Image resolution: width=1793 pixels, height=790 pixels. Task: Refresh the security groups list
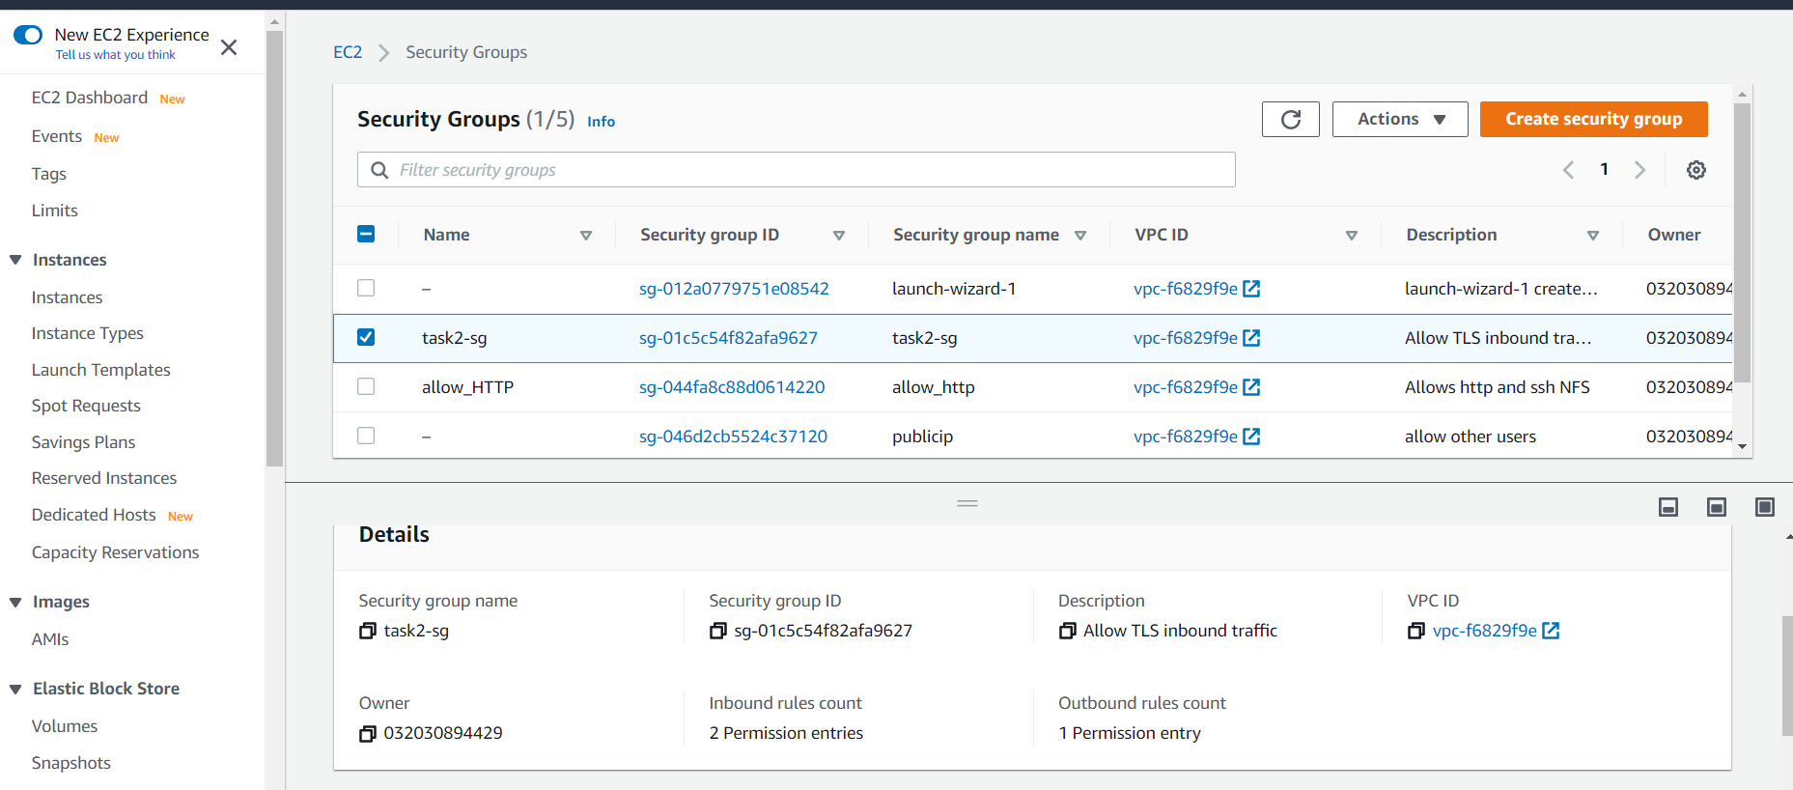coord(1290,119)
